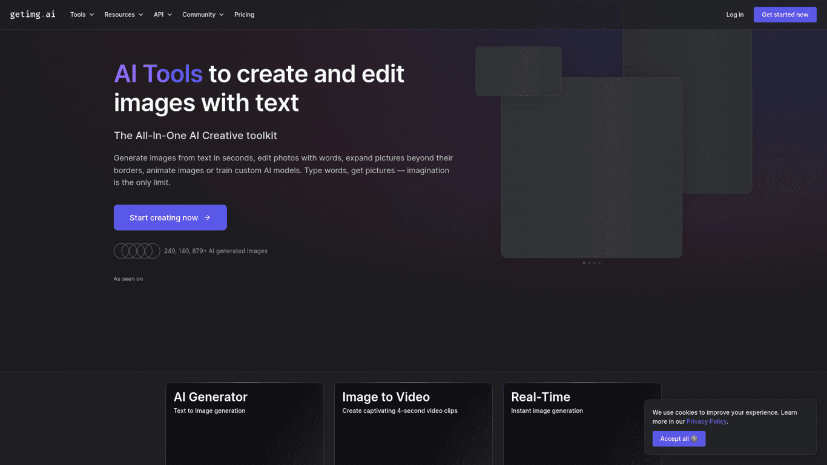Screen dimensions: 827x465
Task: Select the second carousel dot indicator
Action: pyautogui.click(x=589, y=263)
